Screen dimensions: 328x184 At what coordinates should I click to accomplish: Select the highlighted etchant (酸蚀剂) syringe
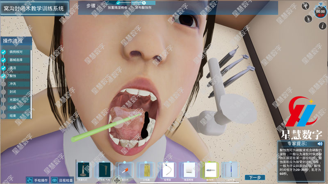(210, 170)
